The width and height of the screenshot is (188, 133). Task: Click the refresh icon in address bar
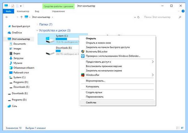point(138,17)
